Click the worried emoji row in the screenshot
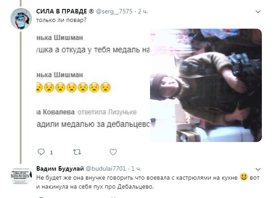Viewport: 274px width, 198px height. point(73,87)
